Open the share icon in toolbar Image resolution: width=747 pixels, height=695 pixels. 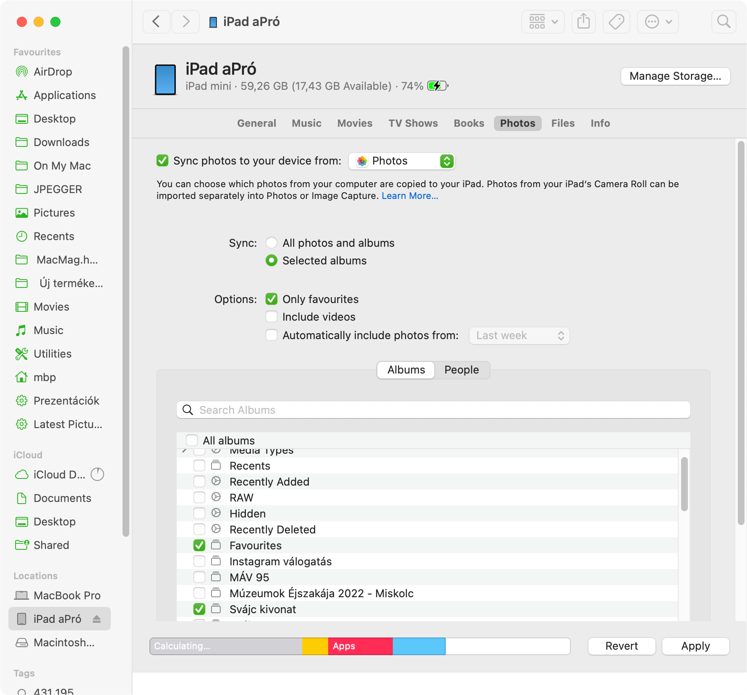pos(583,22)
